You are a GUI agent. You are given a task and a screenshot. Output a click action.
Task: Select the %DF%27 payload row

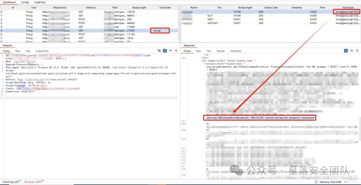tap(271, 23)
